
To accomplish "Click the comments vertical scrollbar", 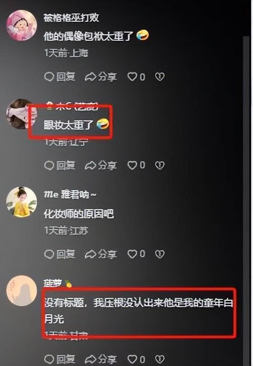I will coord(246,201).
